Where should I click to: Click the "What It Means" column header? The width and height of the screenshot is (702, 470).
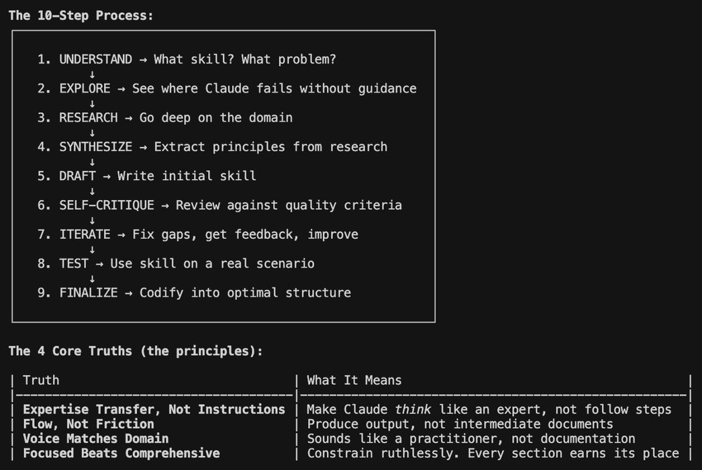354,380
